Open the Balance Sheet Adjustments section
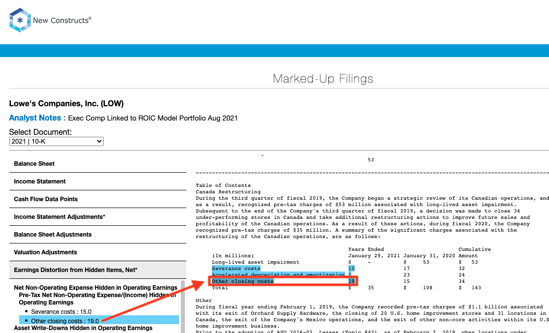The width and height of the screenshot is (549, 333). click(98, 235)
